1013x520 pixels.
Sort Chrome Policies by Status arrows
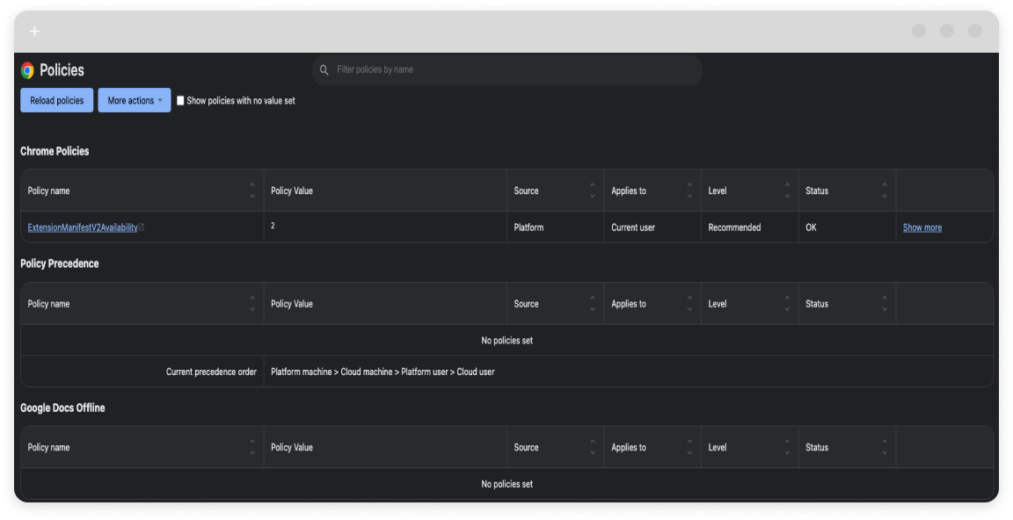coord(885,191)
